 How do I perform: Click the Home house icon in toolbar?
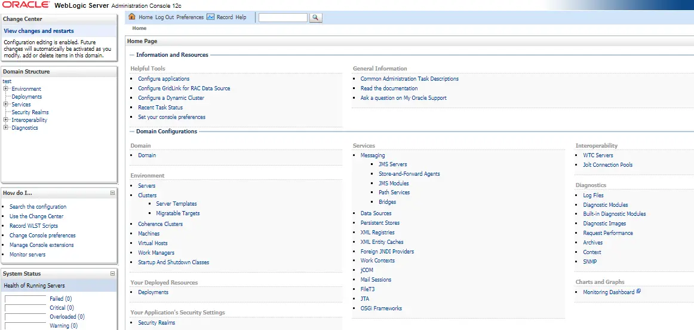click(132, 17)
